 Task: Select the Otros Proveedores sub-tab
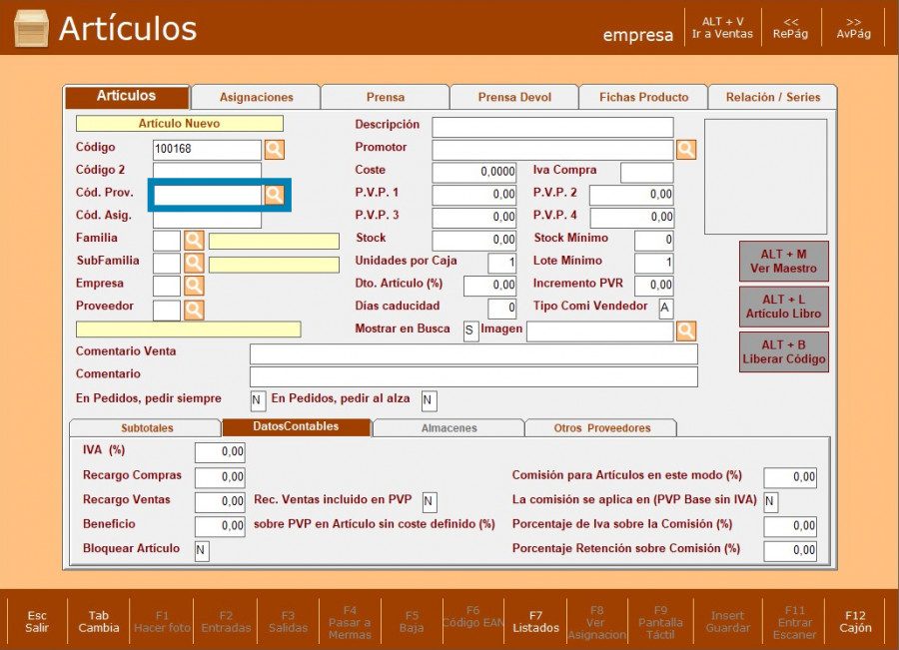601,428
